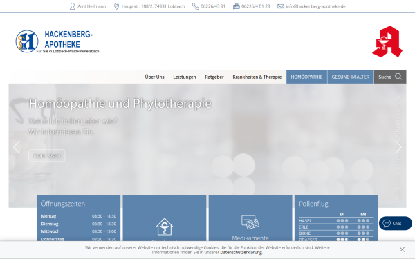Click the Medikamente tile label
Screen dimensions: 415x259
click(x=250, y=238)
